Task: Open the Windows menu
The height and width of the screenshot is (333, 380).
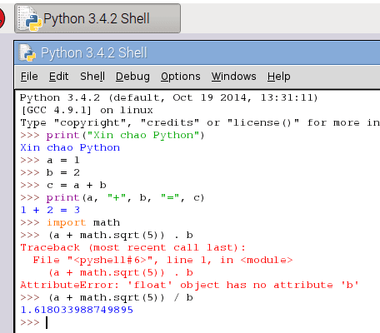Action: (234, 77)
